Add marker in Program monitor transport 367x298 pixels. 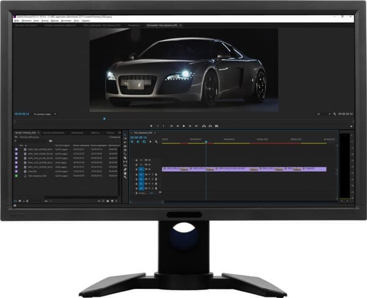[151, 126]
